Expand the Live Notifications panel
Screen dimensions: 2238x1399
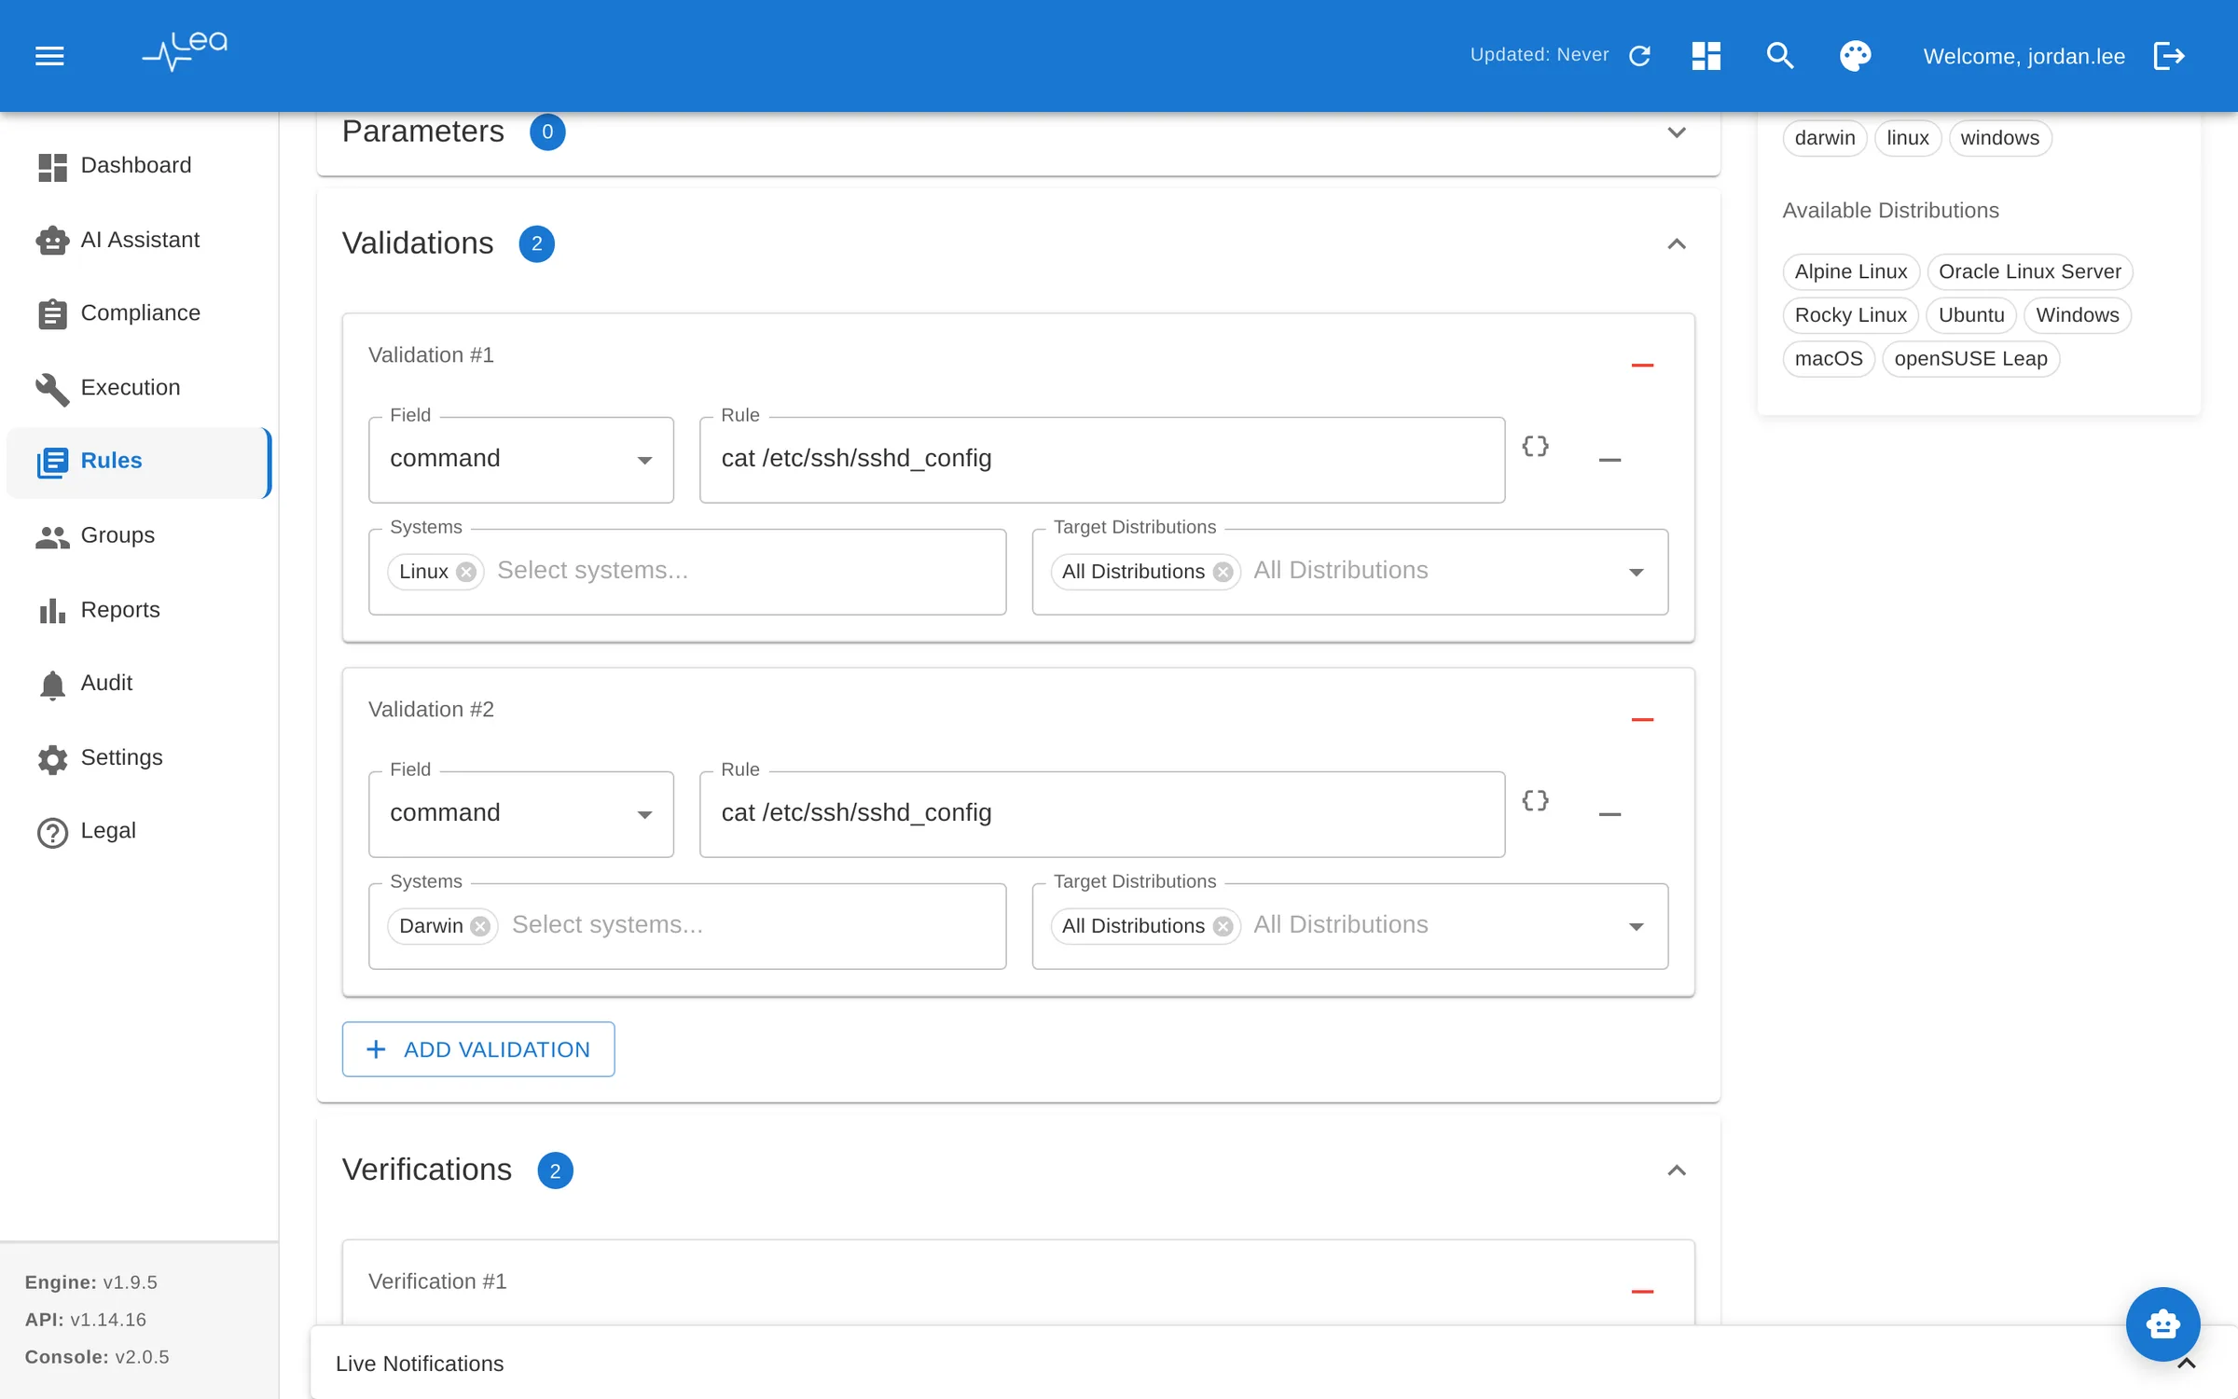2186,1364
